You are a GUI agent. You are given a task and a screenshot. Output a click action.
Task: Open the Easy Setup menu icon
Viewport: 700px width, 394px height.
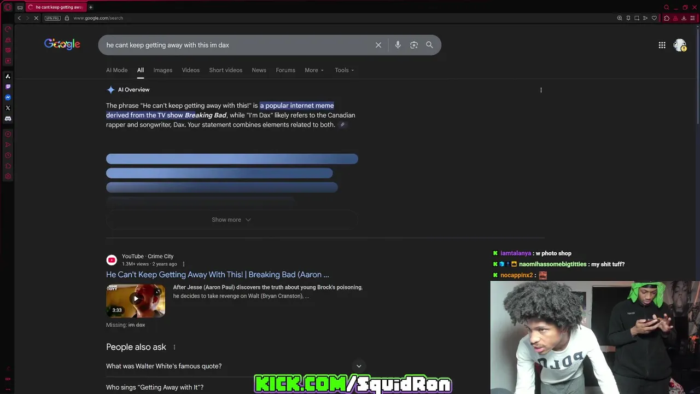click(x=692, y=18)
